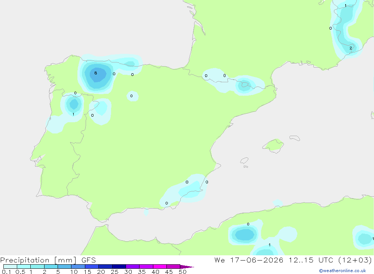Pick the 2–5 mm legend swatch
Viewport: 374px width, 274px height.
tap(51, 267)
